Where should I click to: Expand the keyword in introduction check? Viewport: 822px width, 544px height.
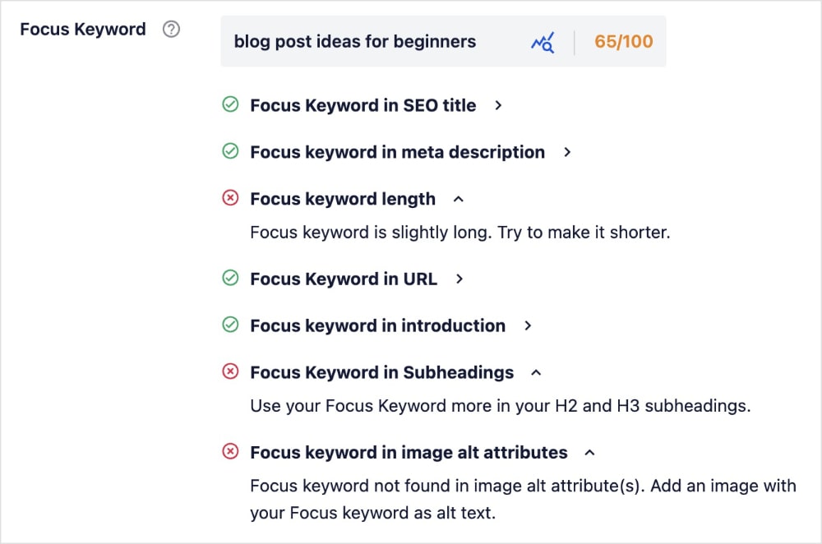pos(529,325)
